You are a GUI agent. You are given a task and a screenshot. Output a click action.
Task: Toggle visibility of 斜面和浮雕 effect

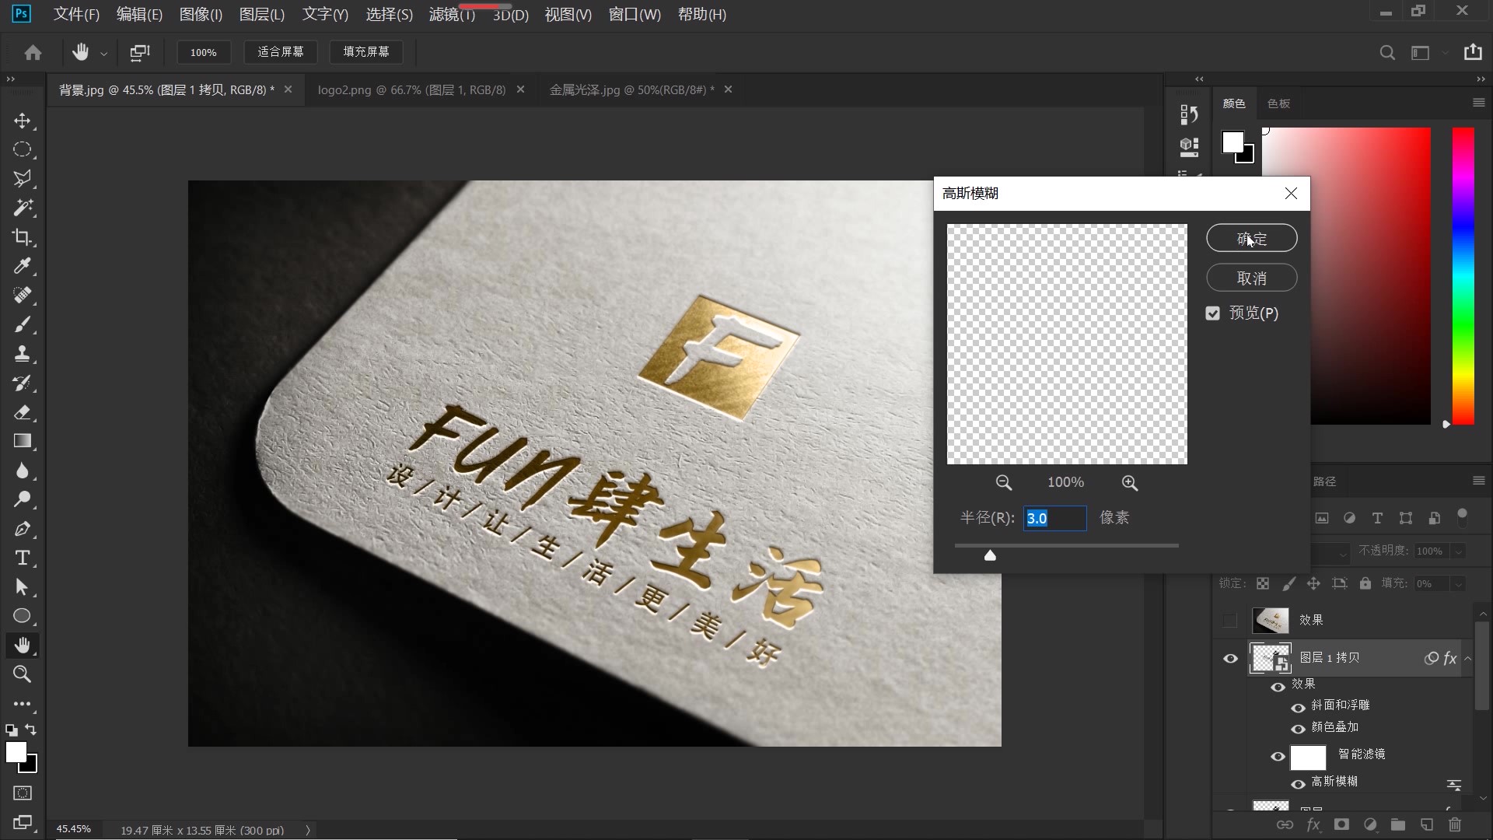(1299, 708)
